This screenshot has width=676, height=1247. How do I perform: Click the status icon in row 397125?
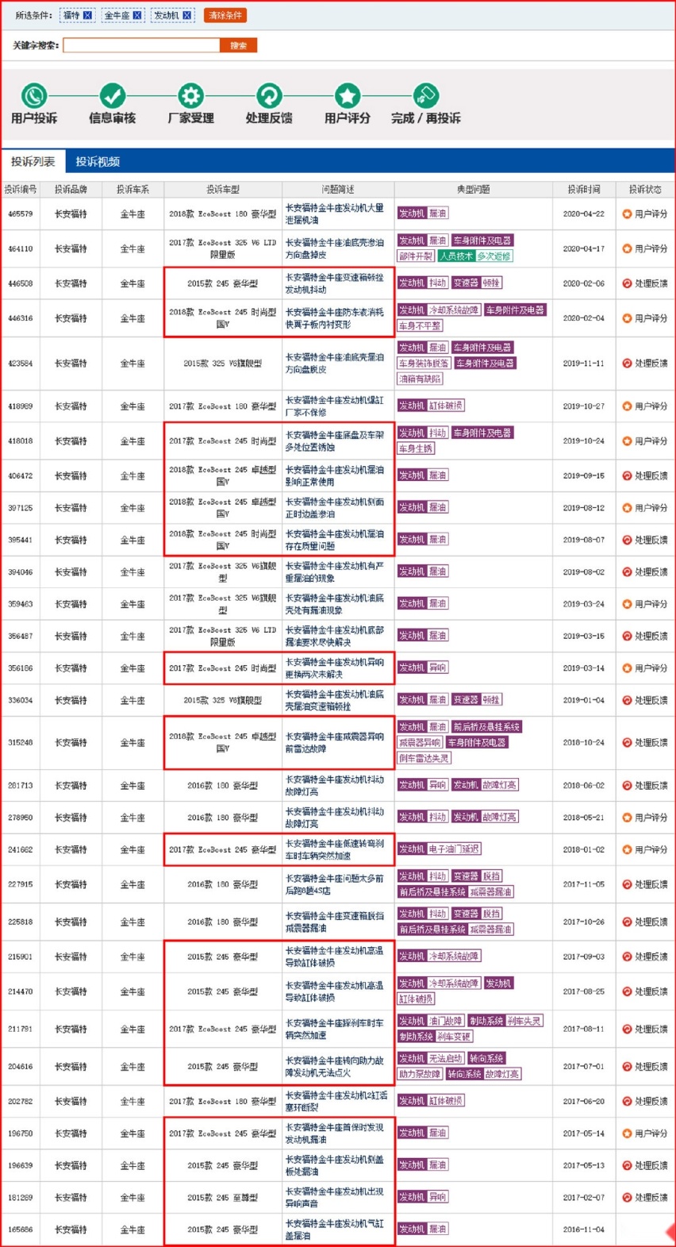(627, 508)
